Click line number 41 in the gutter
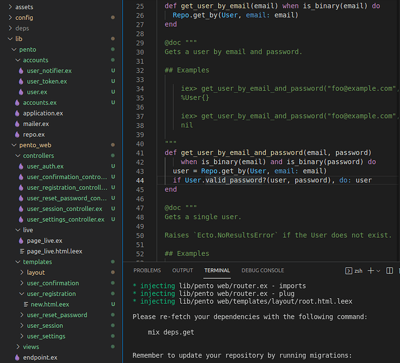The width and height of the screenshot is (400, 363). coord(140,153)
